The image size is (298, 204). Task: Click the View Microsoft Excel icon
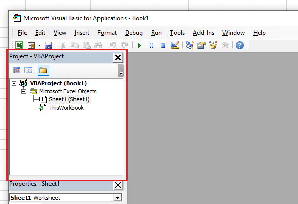[19, 45]
